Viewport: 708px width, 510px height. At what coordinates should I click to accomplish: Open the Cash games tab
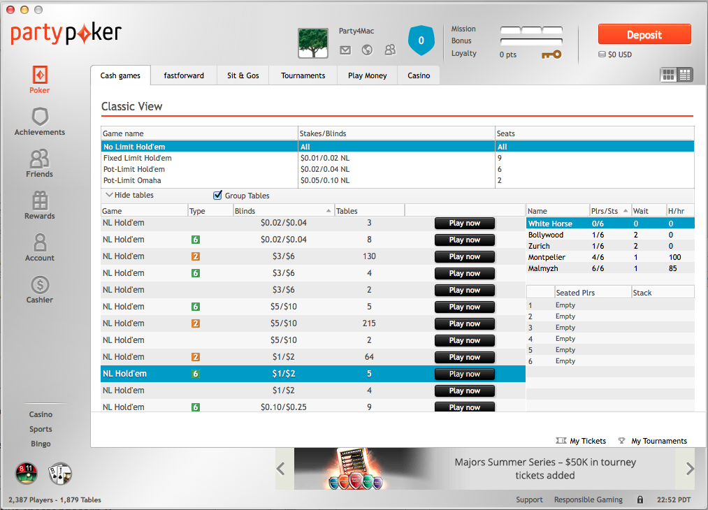point(120,75)
